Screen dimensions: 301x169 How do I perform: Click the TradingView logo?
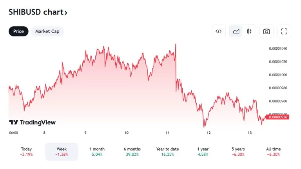tap(33, 122)
